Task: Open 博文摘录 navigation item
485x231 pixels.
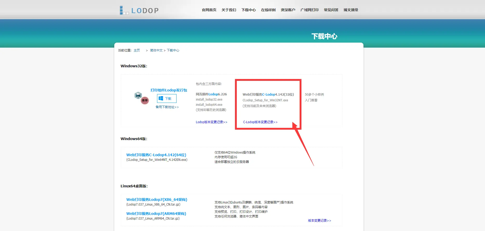Action: coord(351,10)
